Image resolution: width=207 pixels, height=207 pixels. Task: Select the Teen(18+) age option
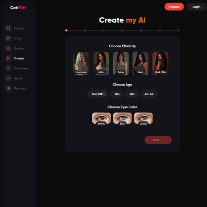98,94
